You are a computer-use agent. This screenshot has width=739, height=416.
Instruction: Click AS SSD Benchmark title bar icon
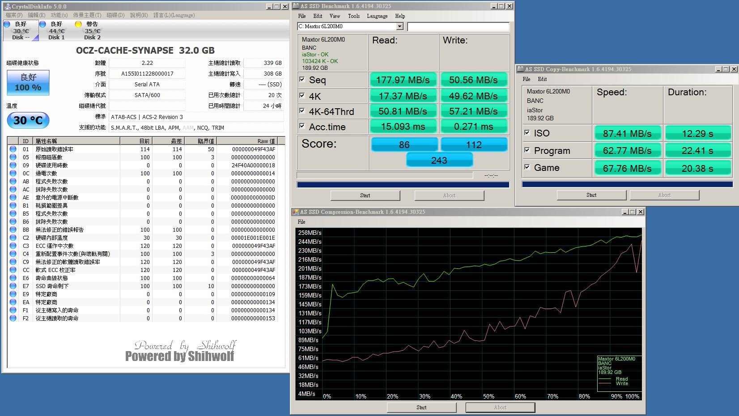coord(296,6)
